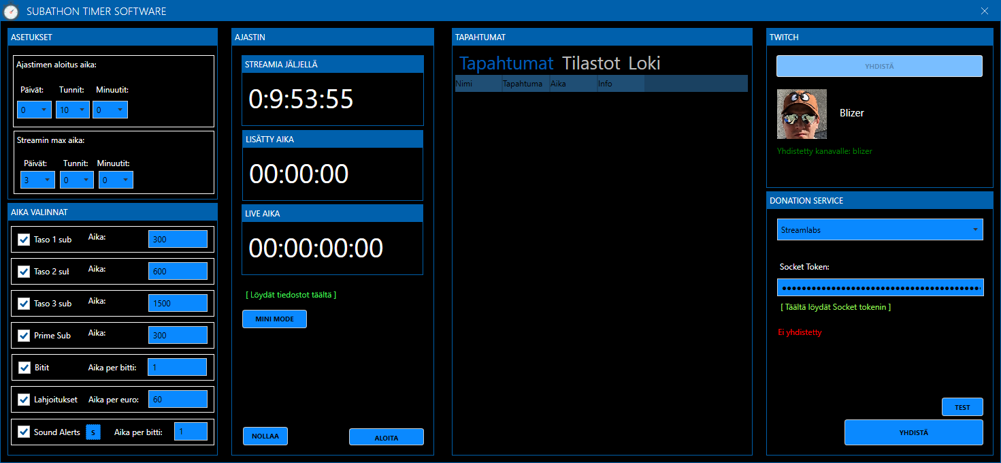
Task: Open the Löydät tiedostot täältä link
Action: click(291, 295)
